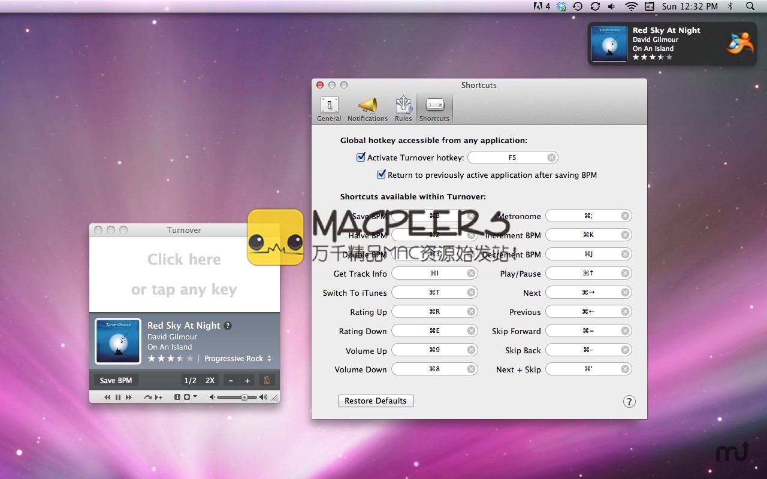Image resolution: width=767 pixels, height=479 pixels.
Task: Switch to the General preferences tab
Action: coord(329,109)
